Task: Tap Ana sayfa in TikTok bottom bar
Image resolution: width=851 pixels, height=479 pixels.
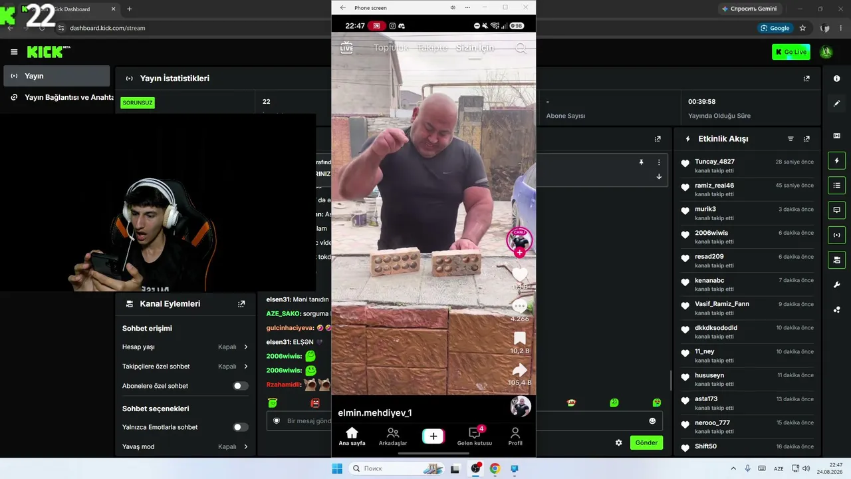Action: (x=352, y=436)
